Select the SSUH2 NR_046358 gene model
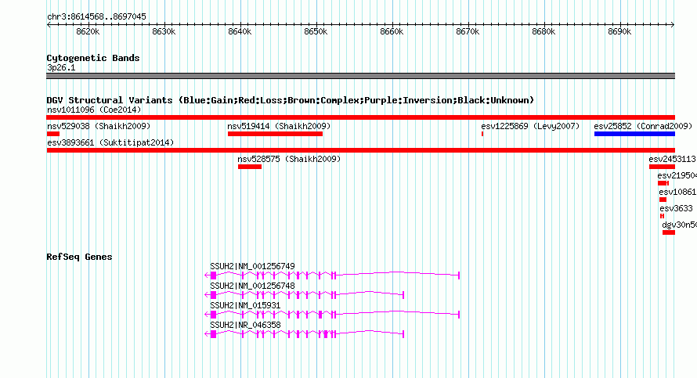697x378 pixels. tap(304, 334)
